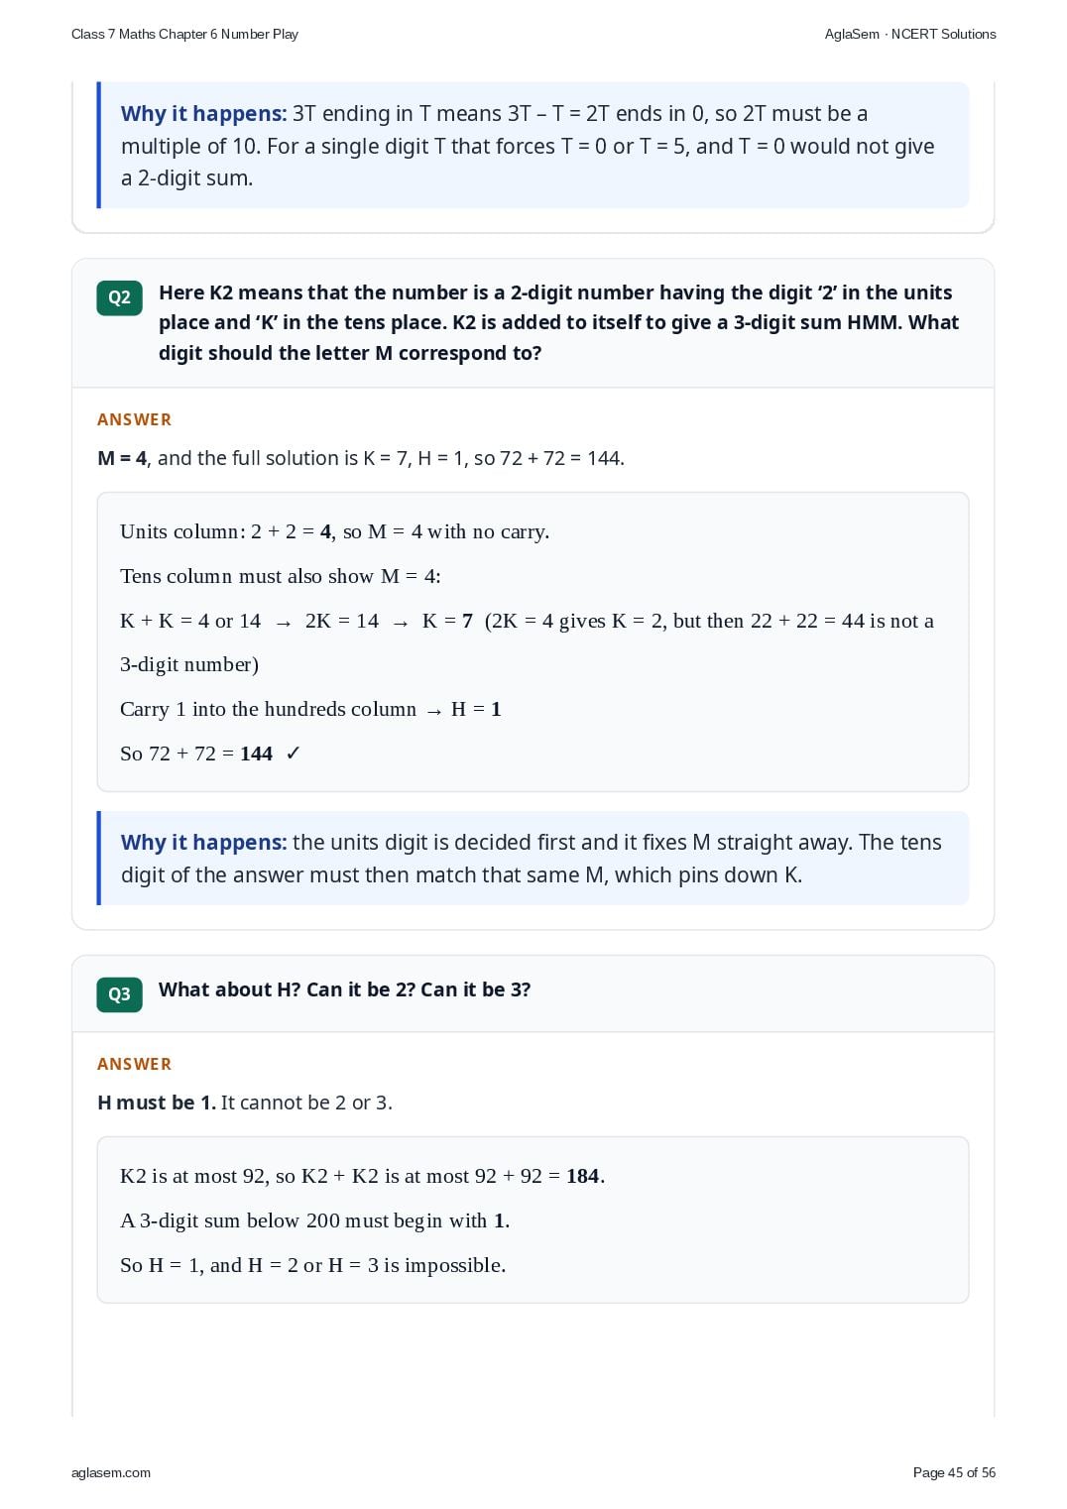Screen dimensions: 1067x1509
Task: Click the Q2 ANSWER label
Action: tap(135, 419)
